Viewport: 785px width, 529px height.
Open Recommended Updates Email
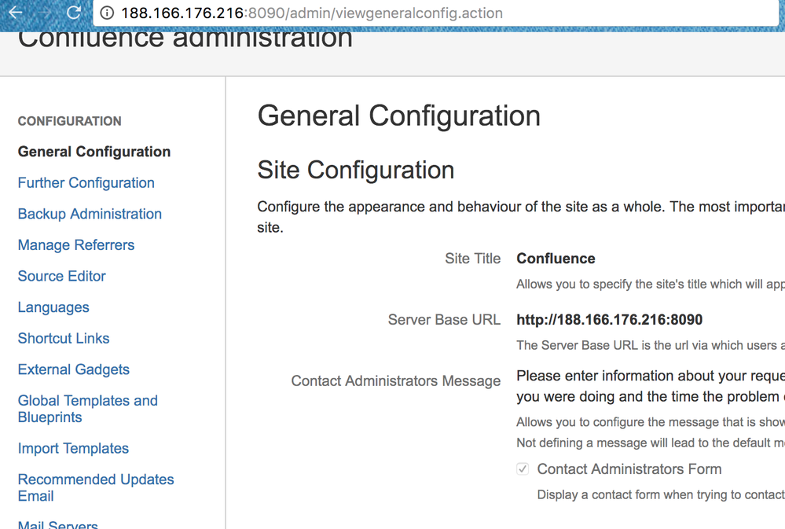tap(96, 487)
